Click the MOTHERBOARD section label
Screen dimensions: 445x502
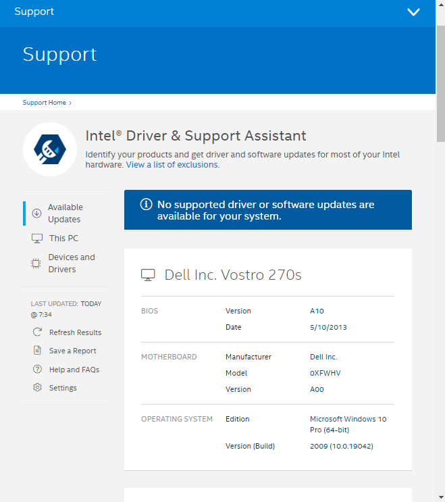(169, 357)
